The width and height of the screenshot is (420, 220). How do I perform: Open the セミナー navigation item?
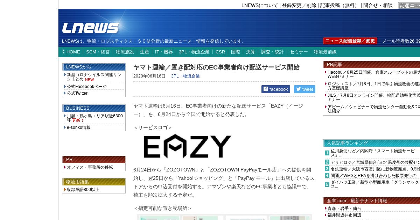[x=299, y=52]
